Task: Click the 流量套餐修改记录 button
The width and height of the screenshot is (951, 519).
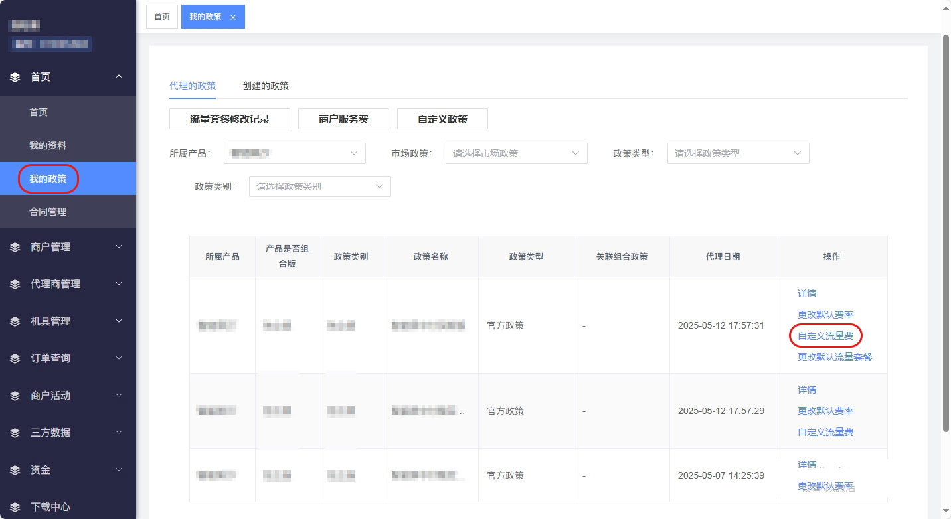Action: coord(230,119)
